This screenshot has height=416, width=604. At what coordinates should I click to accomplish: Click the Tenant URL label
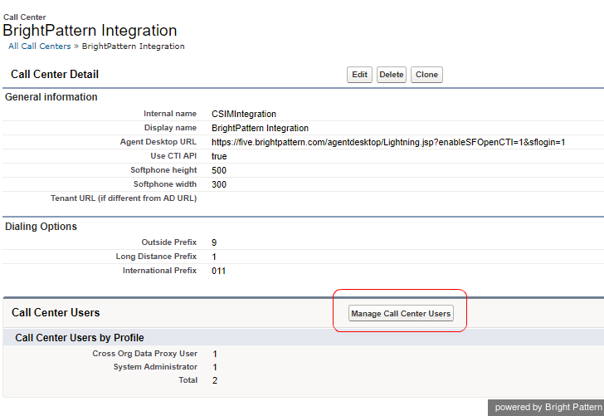point(124,198)
